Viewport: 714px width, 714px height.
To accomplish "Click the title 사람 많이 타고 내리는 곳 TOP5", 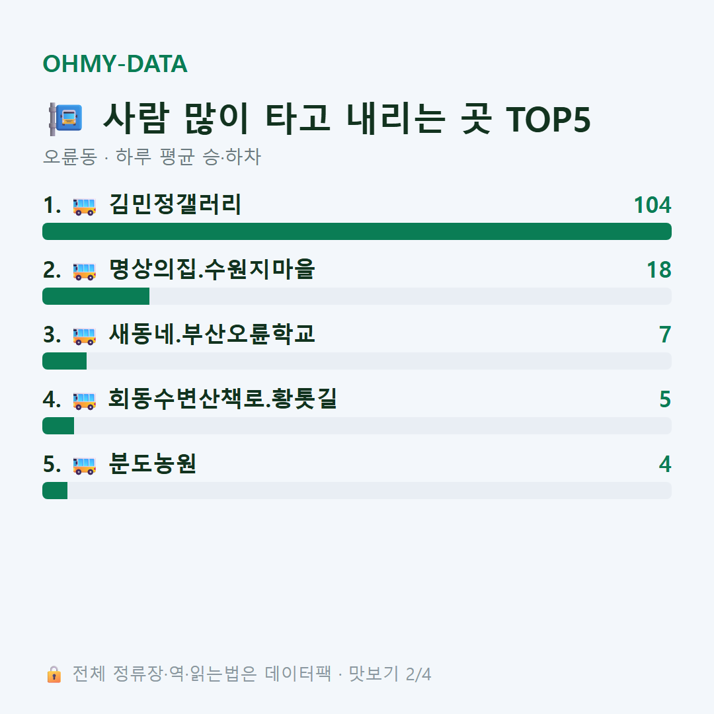I will (346, 119).
